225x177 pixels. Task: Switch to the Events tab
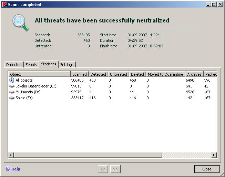(x=31, y=65)
